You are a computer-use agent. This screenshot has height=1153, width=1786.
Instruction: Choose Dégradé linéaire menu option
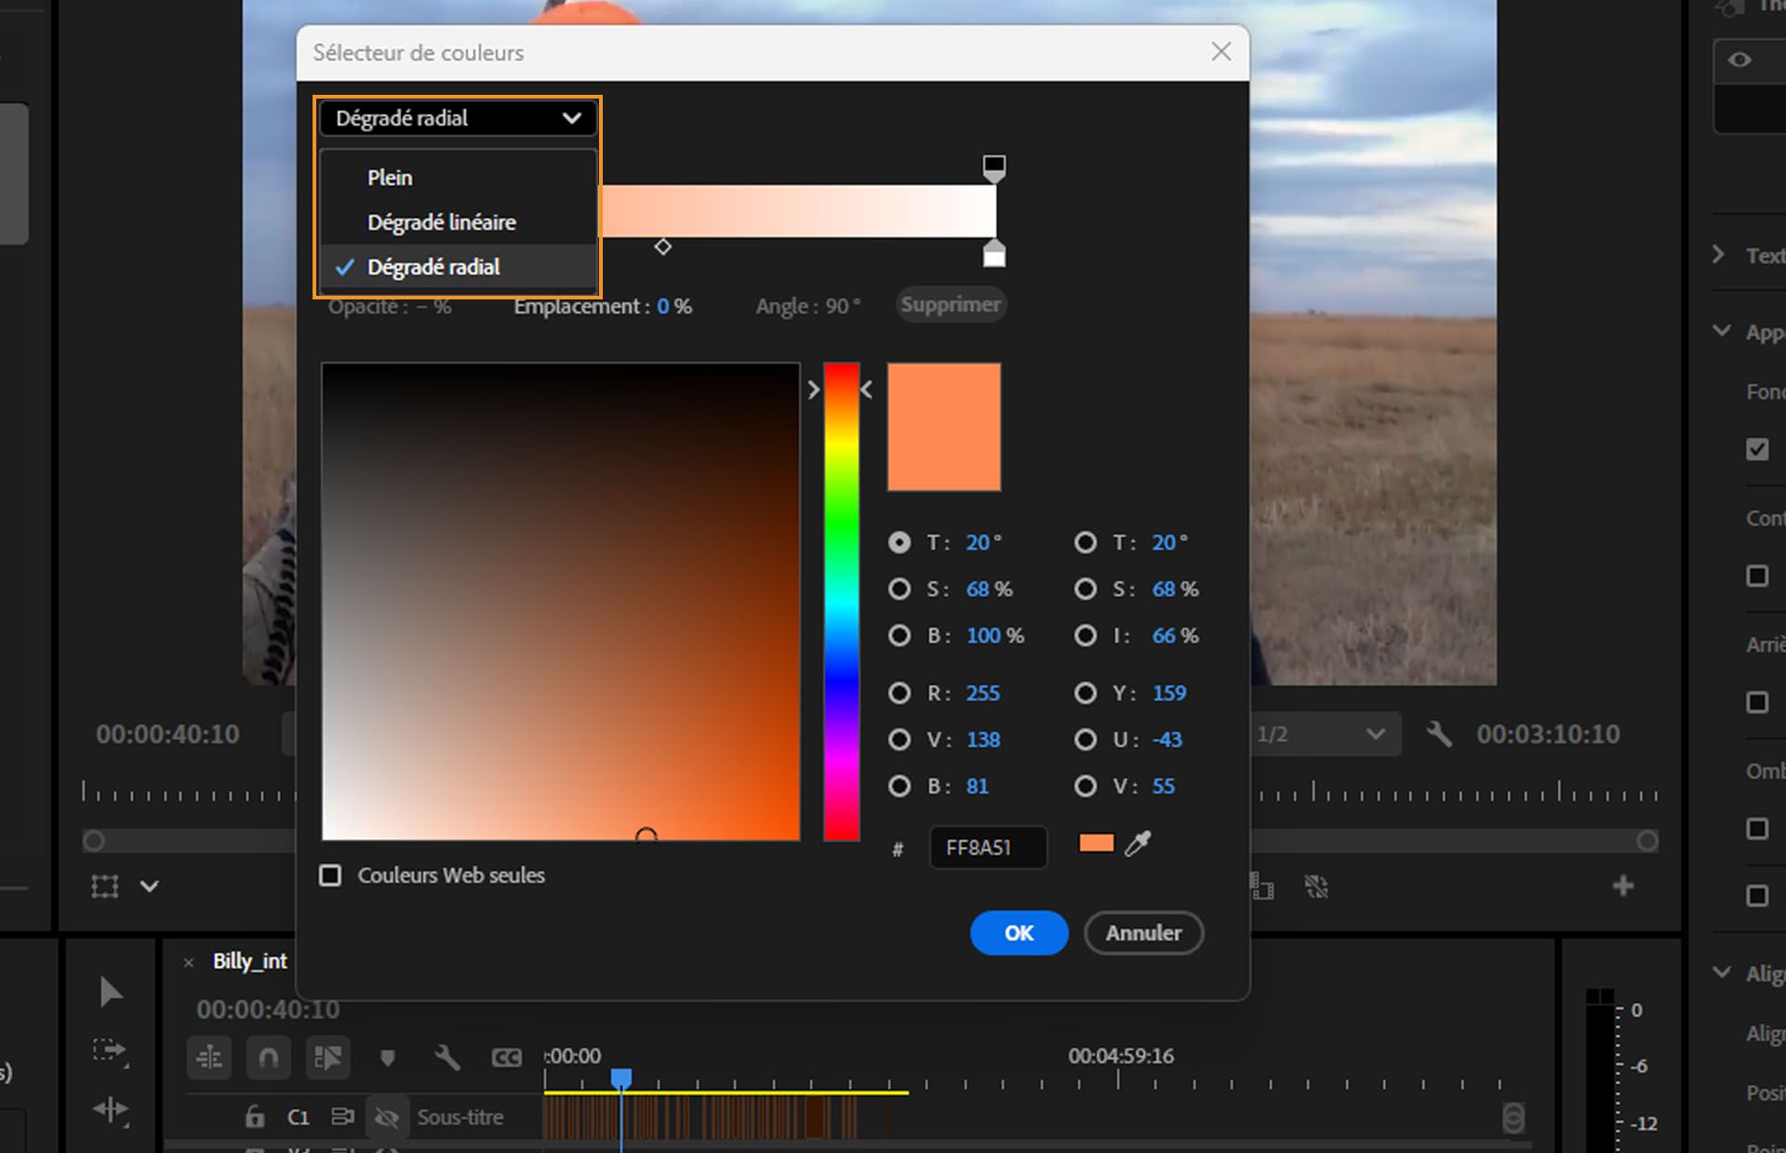(x=441, y=222)
